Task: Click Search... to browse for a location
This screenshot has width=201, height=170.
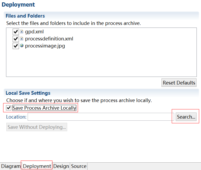Action: 186,117
